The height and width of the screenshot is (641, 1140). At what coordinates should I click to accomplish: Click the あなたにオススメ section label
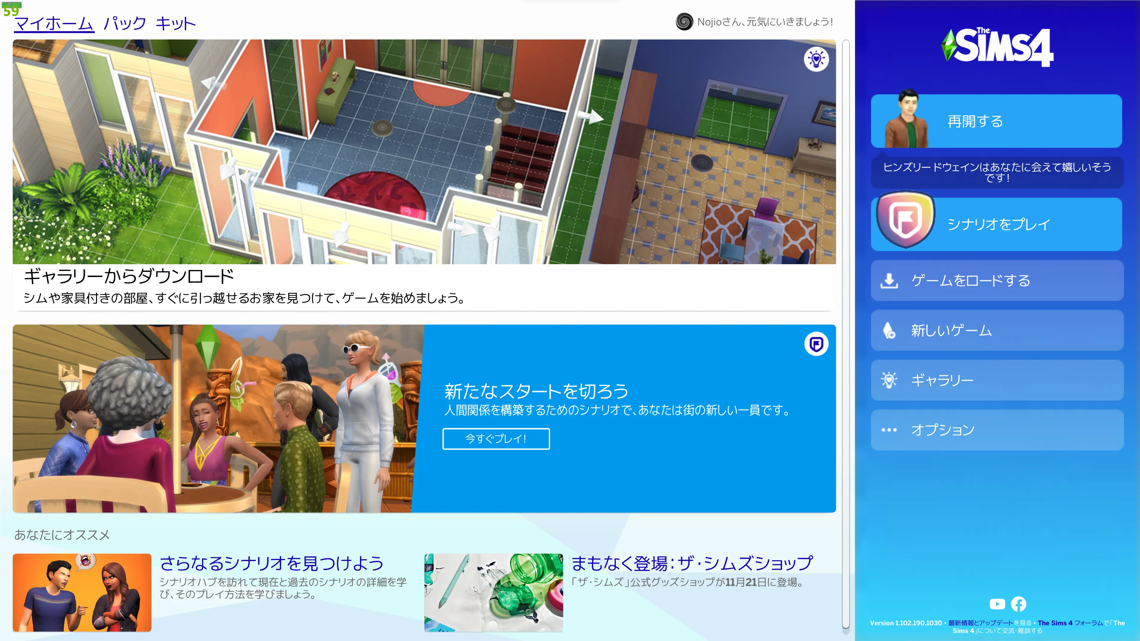(x=61, y=535)
